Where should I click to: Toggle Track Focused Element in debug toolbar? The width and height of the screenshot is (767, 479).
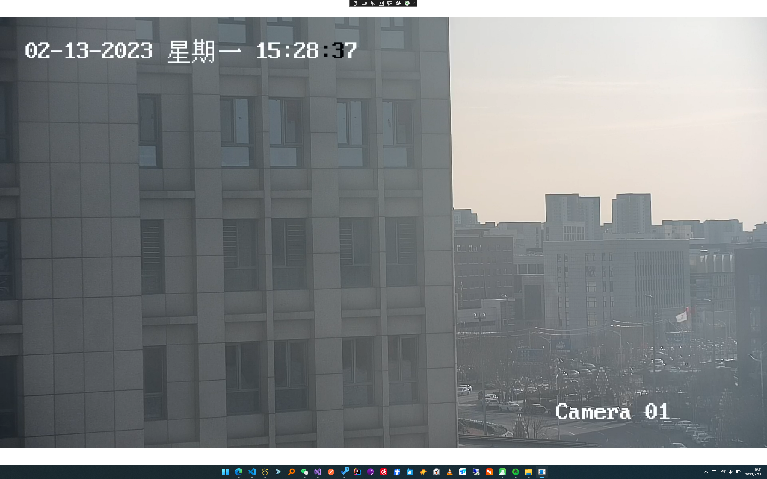pyautogui.click(x=389, y=3)
